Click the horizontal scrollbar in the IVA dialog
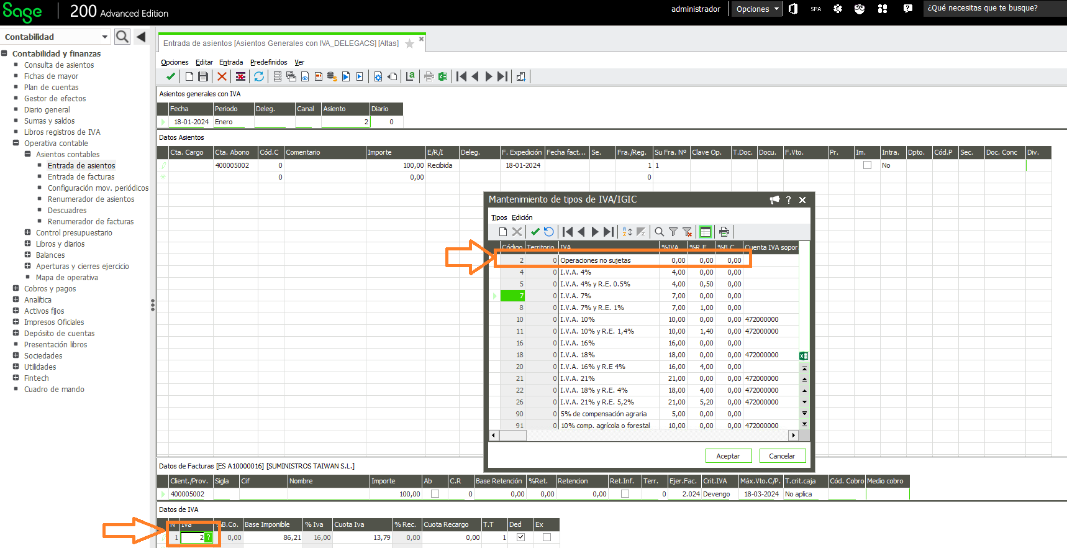Image resolution: width=1067 pixels, height=548 pixels. tap(643, 436)
